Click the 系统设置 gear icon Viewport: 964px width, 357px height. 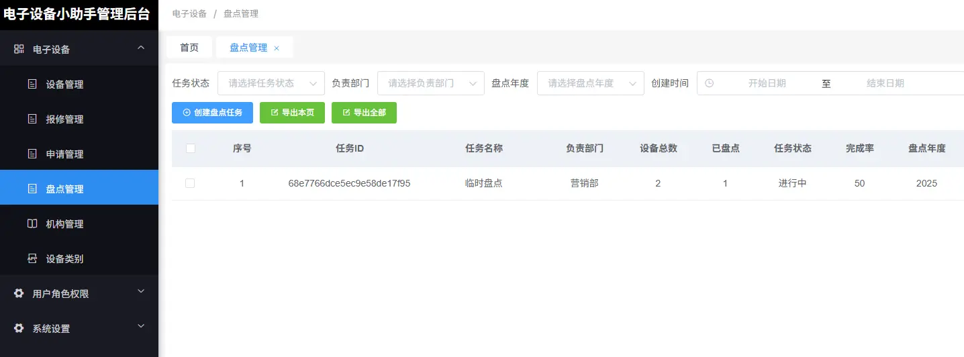[x=19, y=328]
